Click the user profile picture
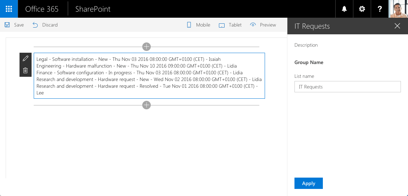 pos(398,9)
